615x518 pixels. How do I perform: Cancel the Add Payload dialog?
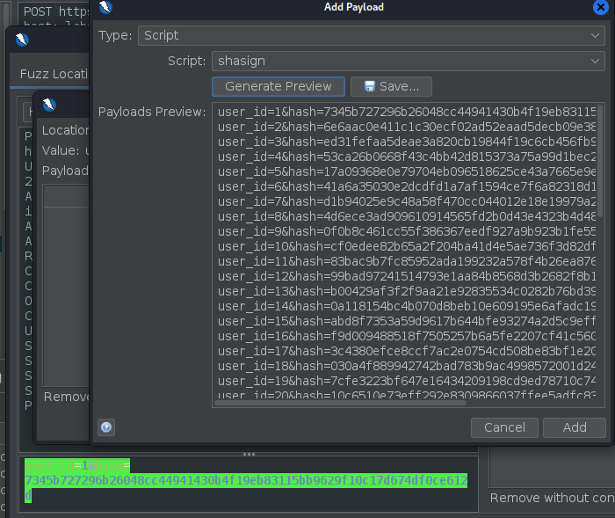pos(504,427)
